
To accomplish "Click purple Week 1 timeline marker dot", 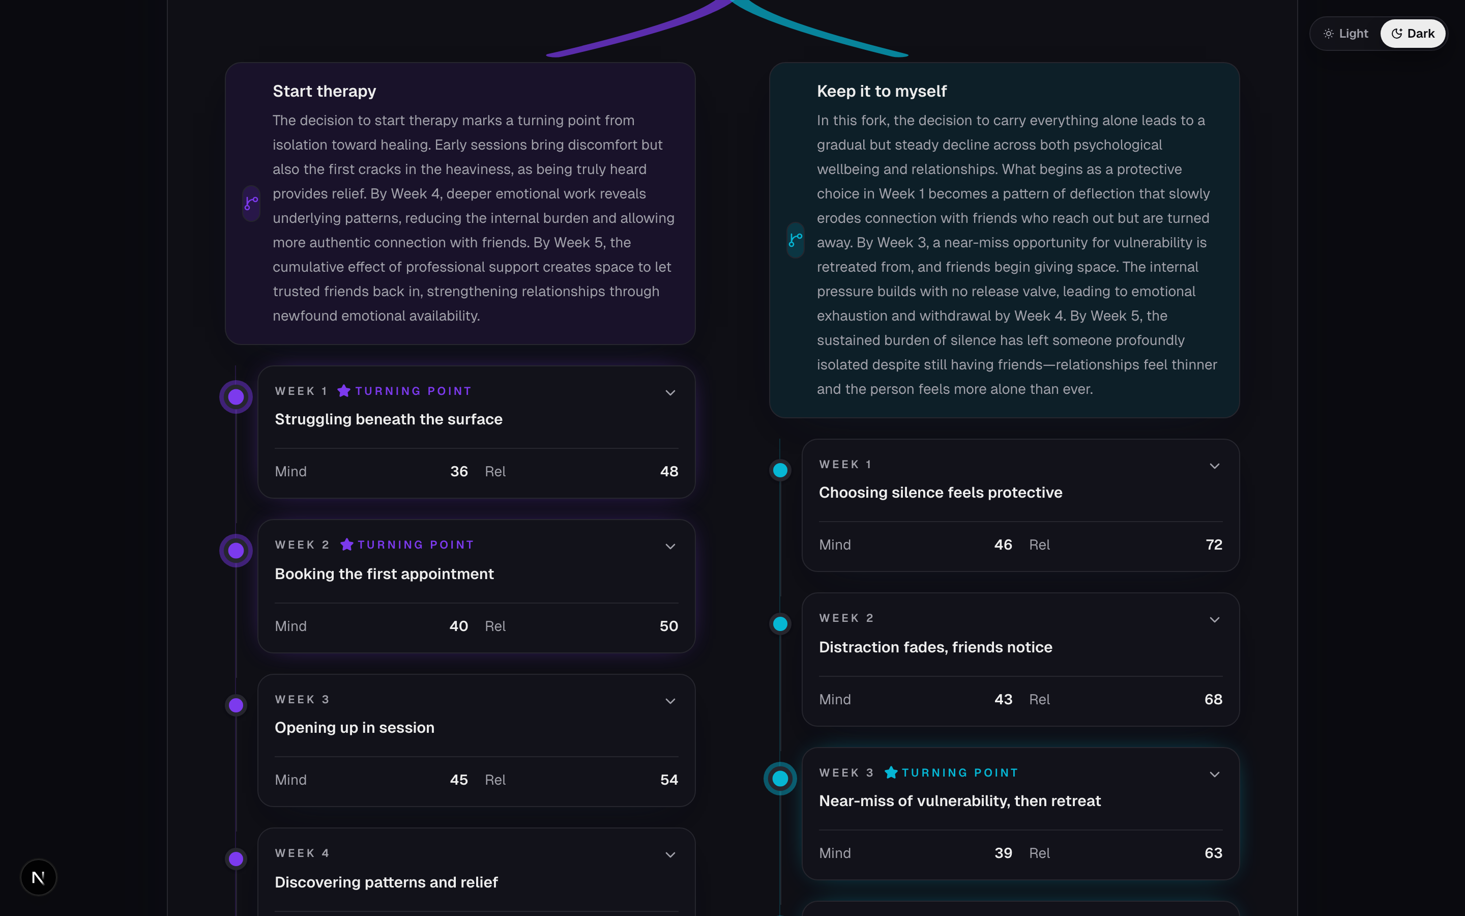I will 236,397.
